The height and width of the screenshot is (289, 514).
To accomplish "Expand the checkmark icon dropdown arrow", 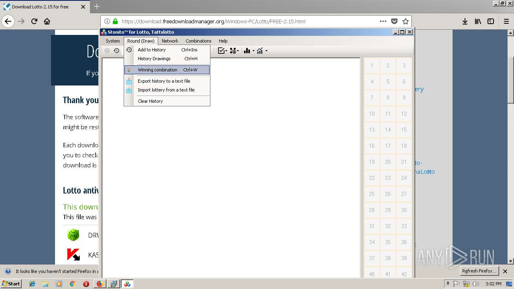I will click(x=226, y=51).
